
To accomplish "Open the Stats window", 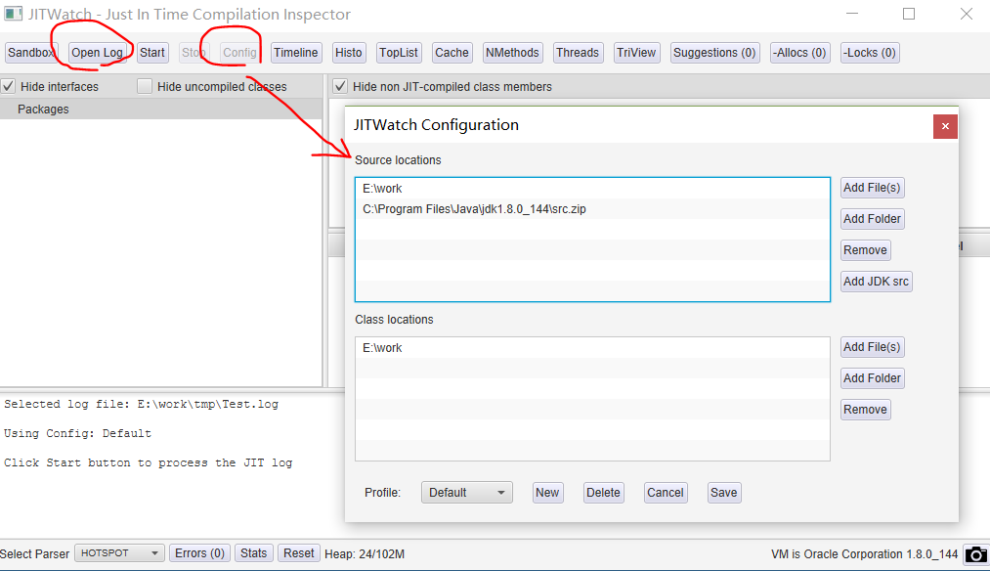I will (253, 553).
